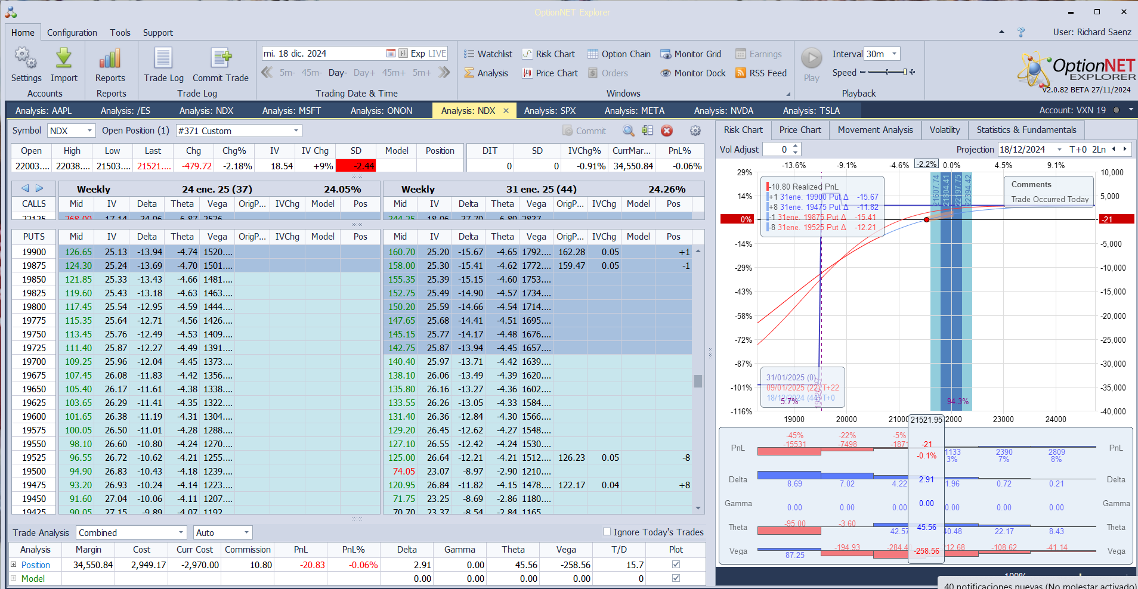Expand the Interval 30m dropdown
Screen dimensions: 1138x589
click(x=893, y=54)
